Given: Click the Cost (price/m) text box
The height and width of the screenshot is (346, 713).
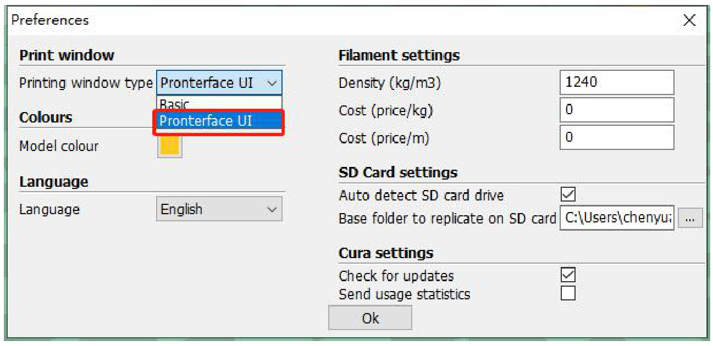Looking at the screenshot, I should 616,137.
